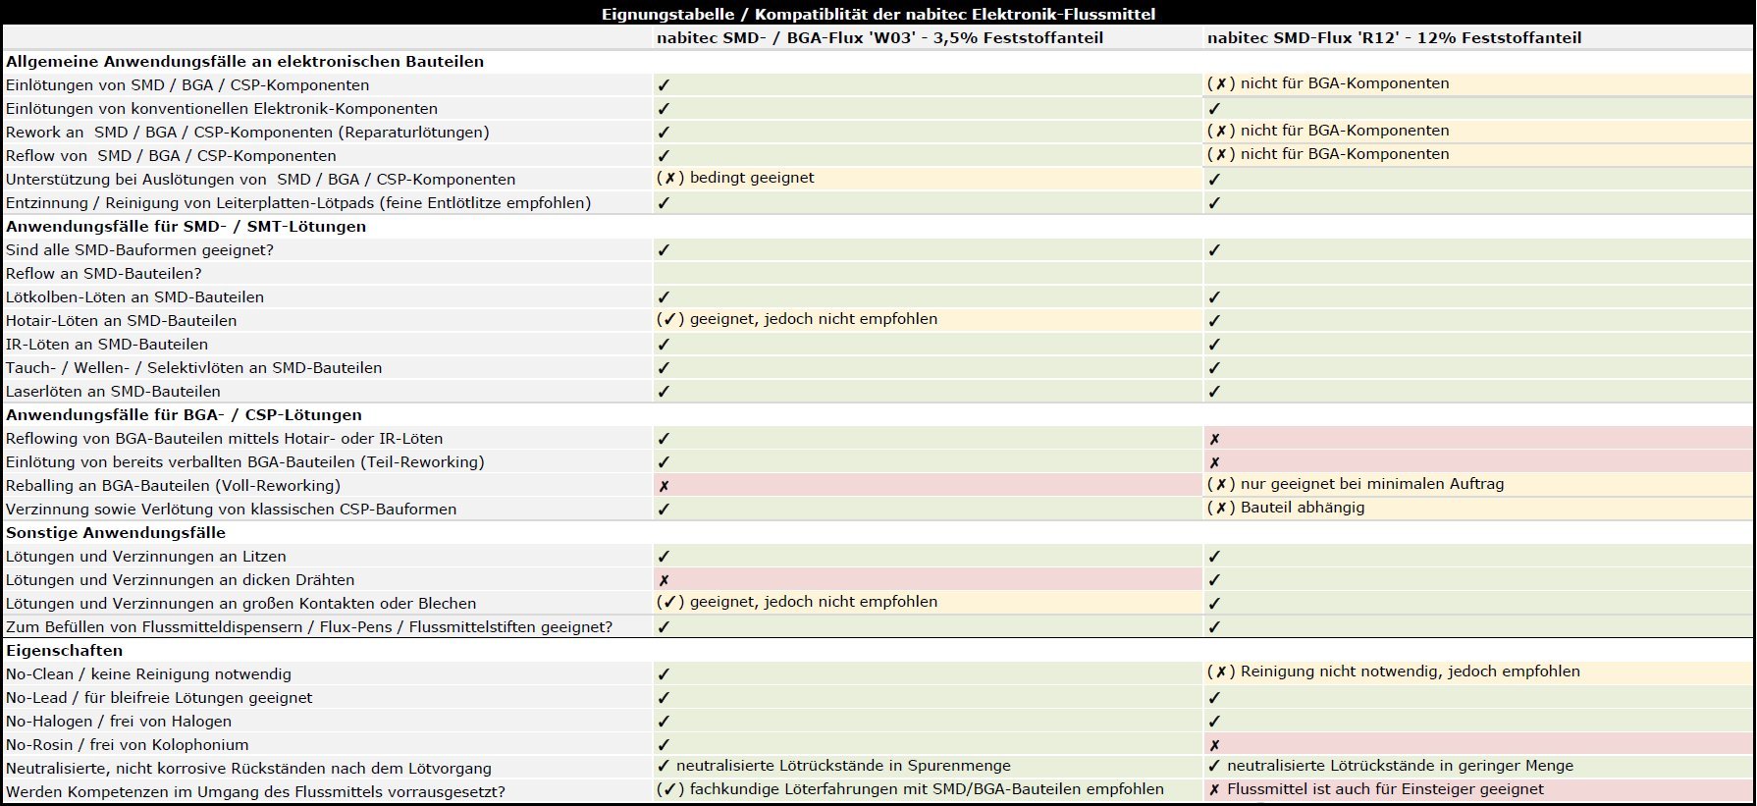
Task: Click the 'Eigenschaften' section heading
Action: click(64, 651)
